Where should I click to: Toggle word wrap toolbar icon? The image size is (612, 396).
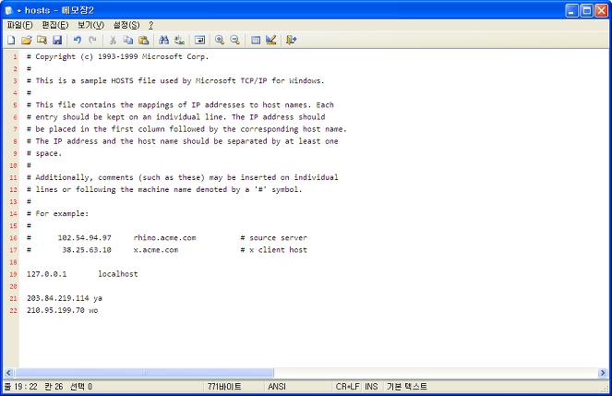199,40
